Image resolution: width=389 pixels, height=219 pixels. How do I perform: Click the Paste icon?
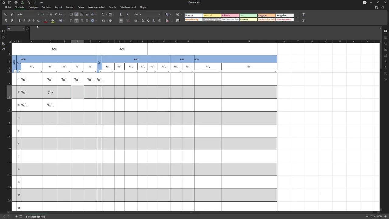tap(5, 21)
